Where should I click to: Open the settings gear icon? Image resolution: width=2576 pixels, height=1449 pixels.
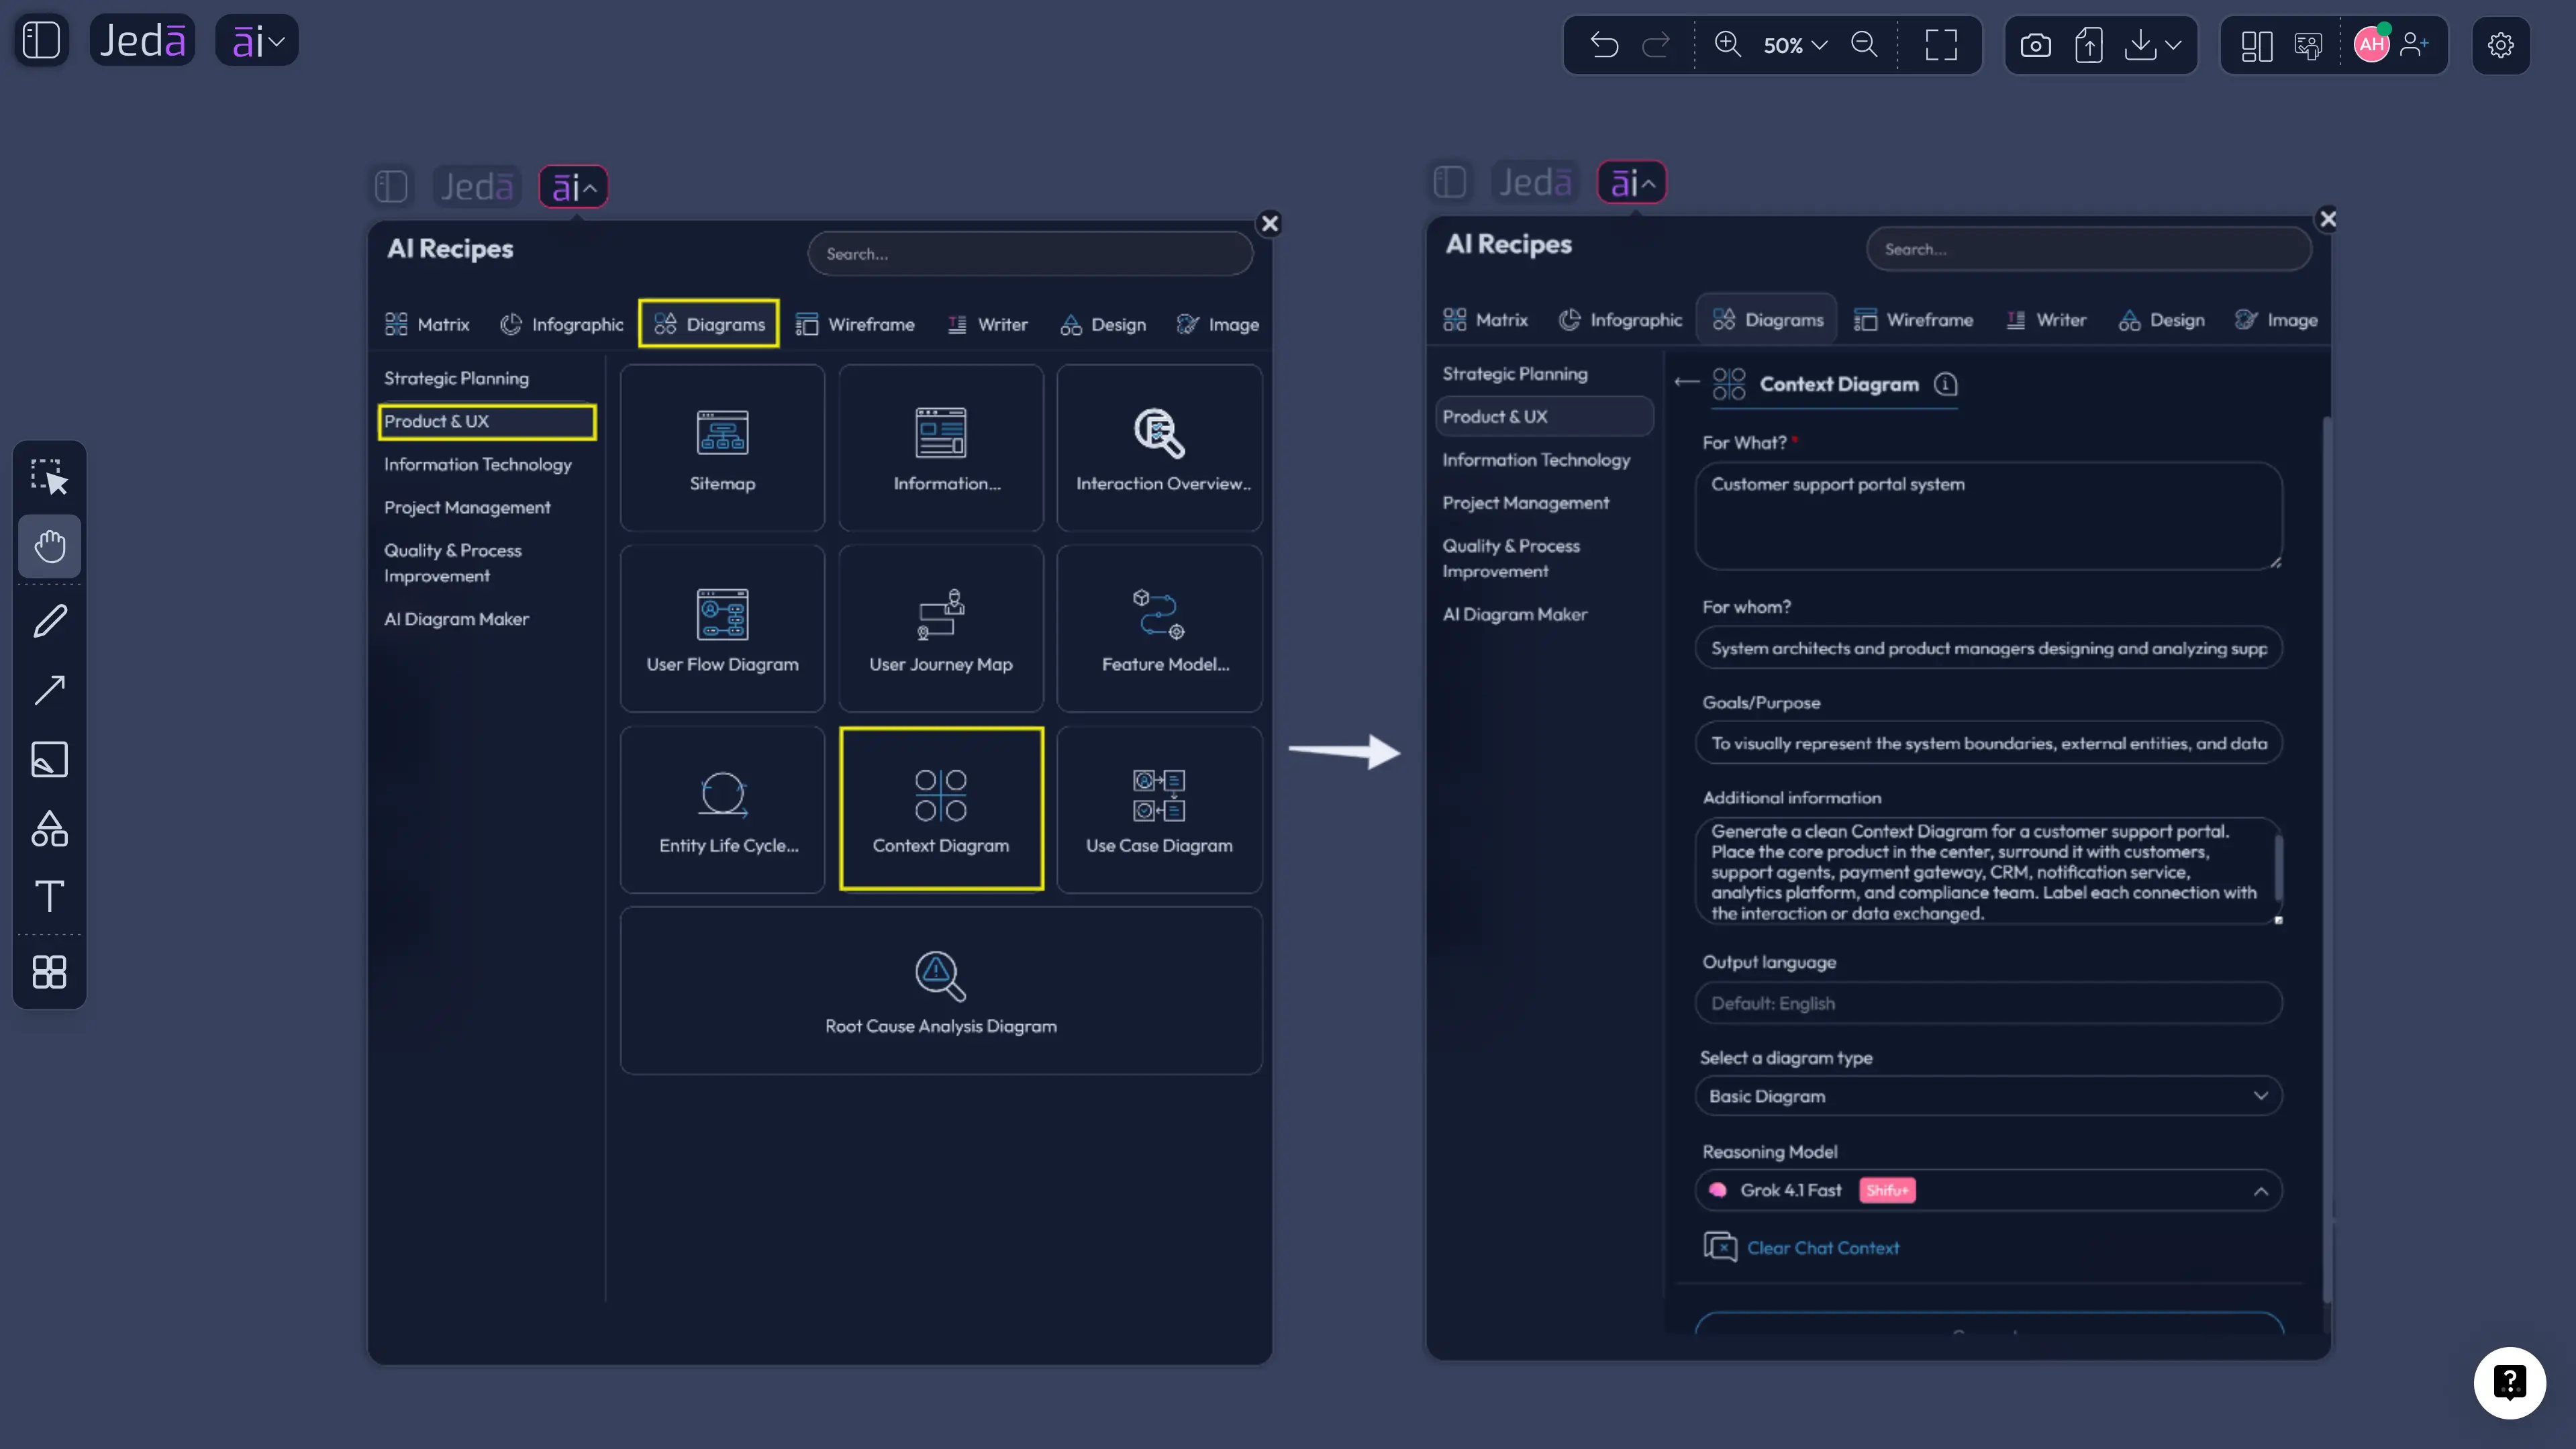(2501, 45)
